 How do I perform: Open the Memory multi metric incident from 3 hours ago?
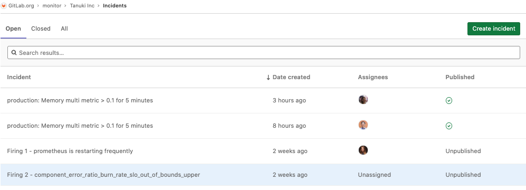click(80, 100)
